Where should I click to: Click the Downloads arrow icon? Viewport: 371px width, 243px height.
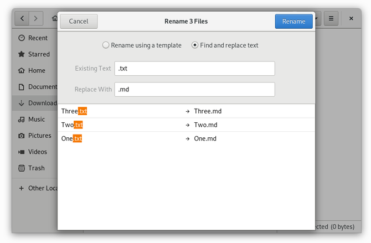pos(22,103)
